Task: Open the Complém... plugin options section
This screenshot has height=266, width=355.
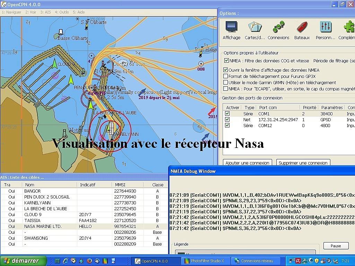Action: [x=347, y=30]
